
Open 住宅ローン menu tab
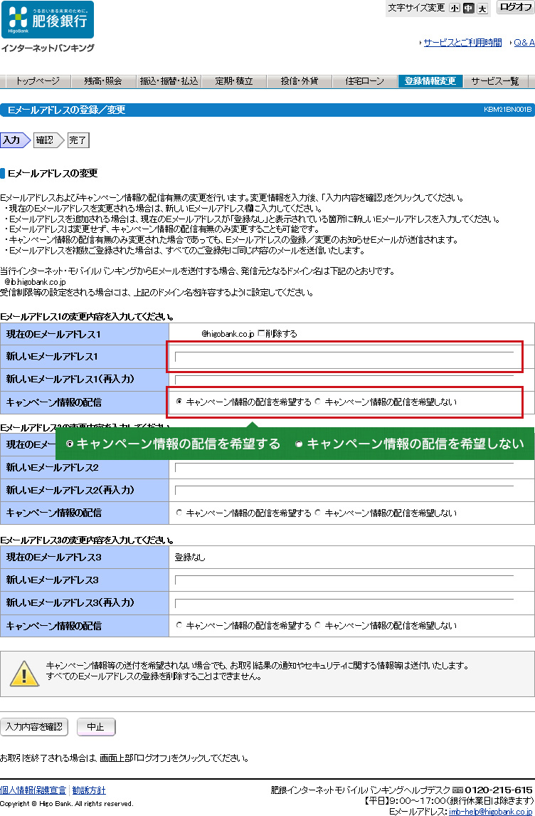365,81
